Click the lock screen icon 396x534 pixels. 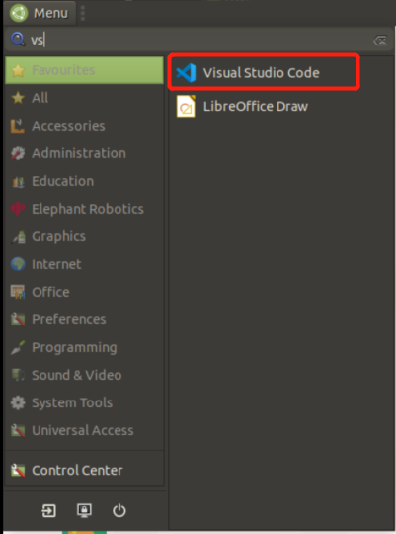[x=84, y=510]
